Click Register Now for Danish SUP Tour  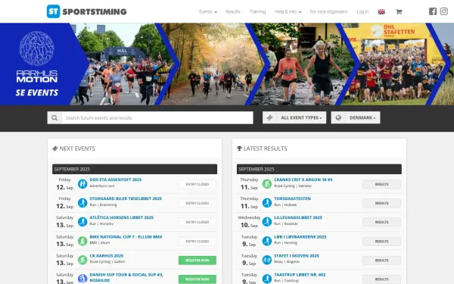(x=197, y=279)
